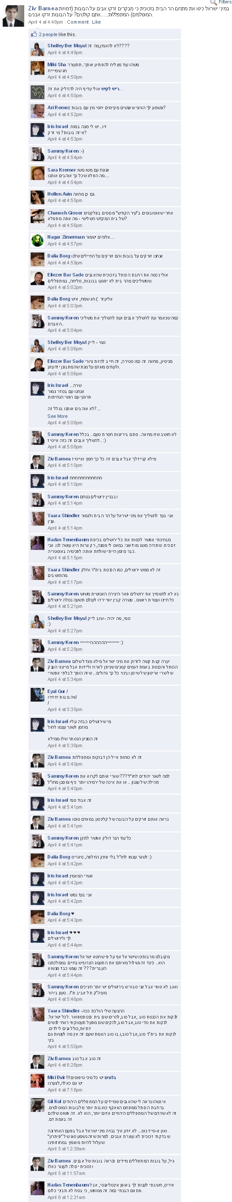Screen dimensions: 232x1202
Task: Open Gil Kol's profile picture
Action: 37,1104
